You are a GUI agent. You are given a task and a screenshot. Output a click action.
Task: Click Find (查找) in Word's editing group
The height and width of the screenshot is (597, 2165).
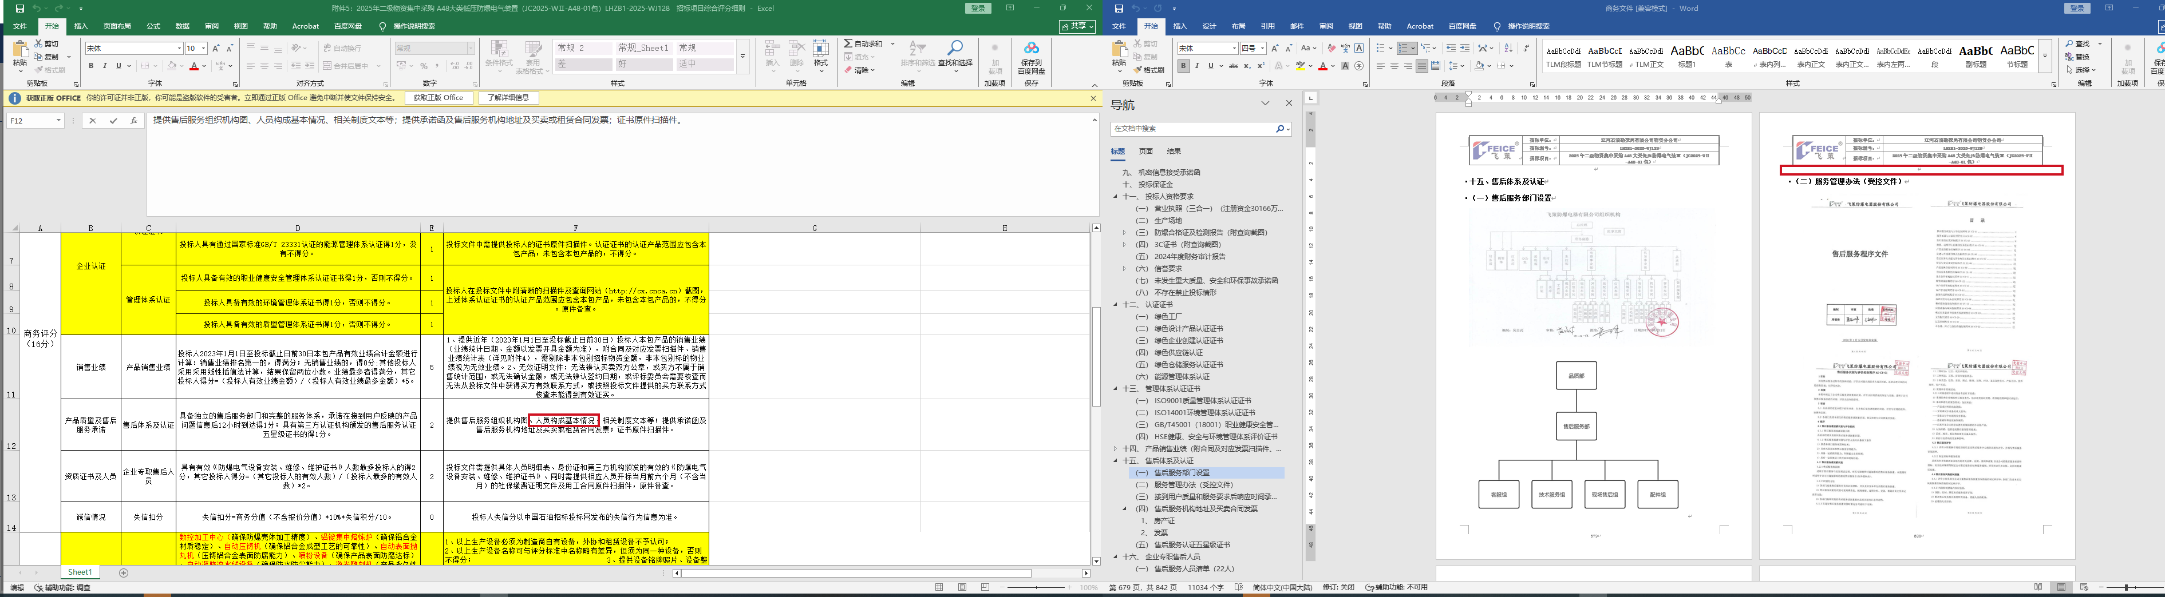(2079, 43)
